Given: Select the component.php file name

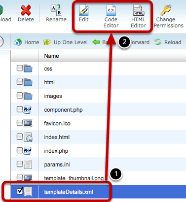Looking at the screenshot, I should [x=63, y=110].
